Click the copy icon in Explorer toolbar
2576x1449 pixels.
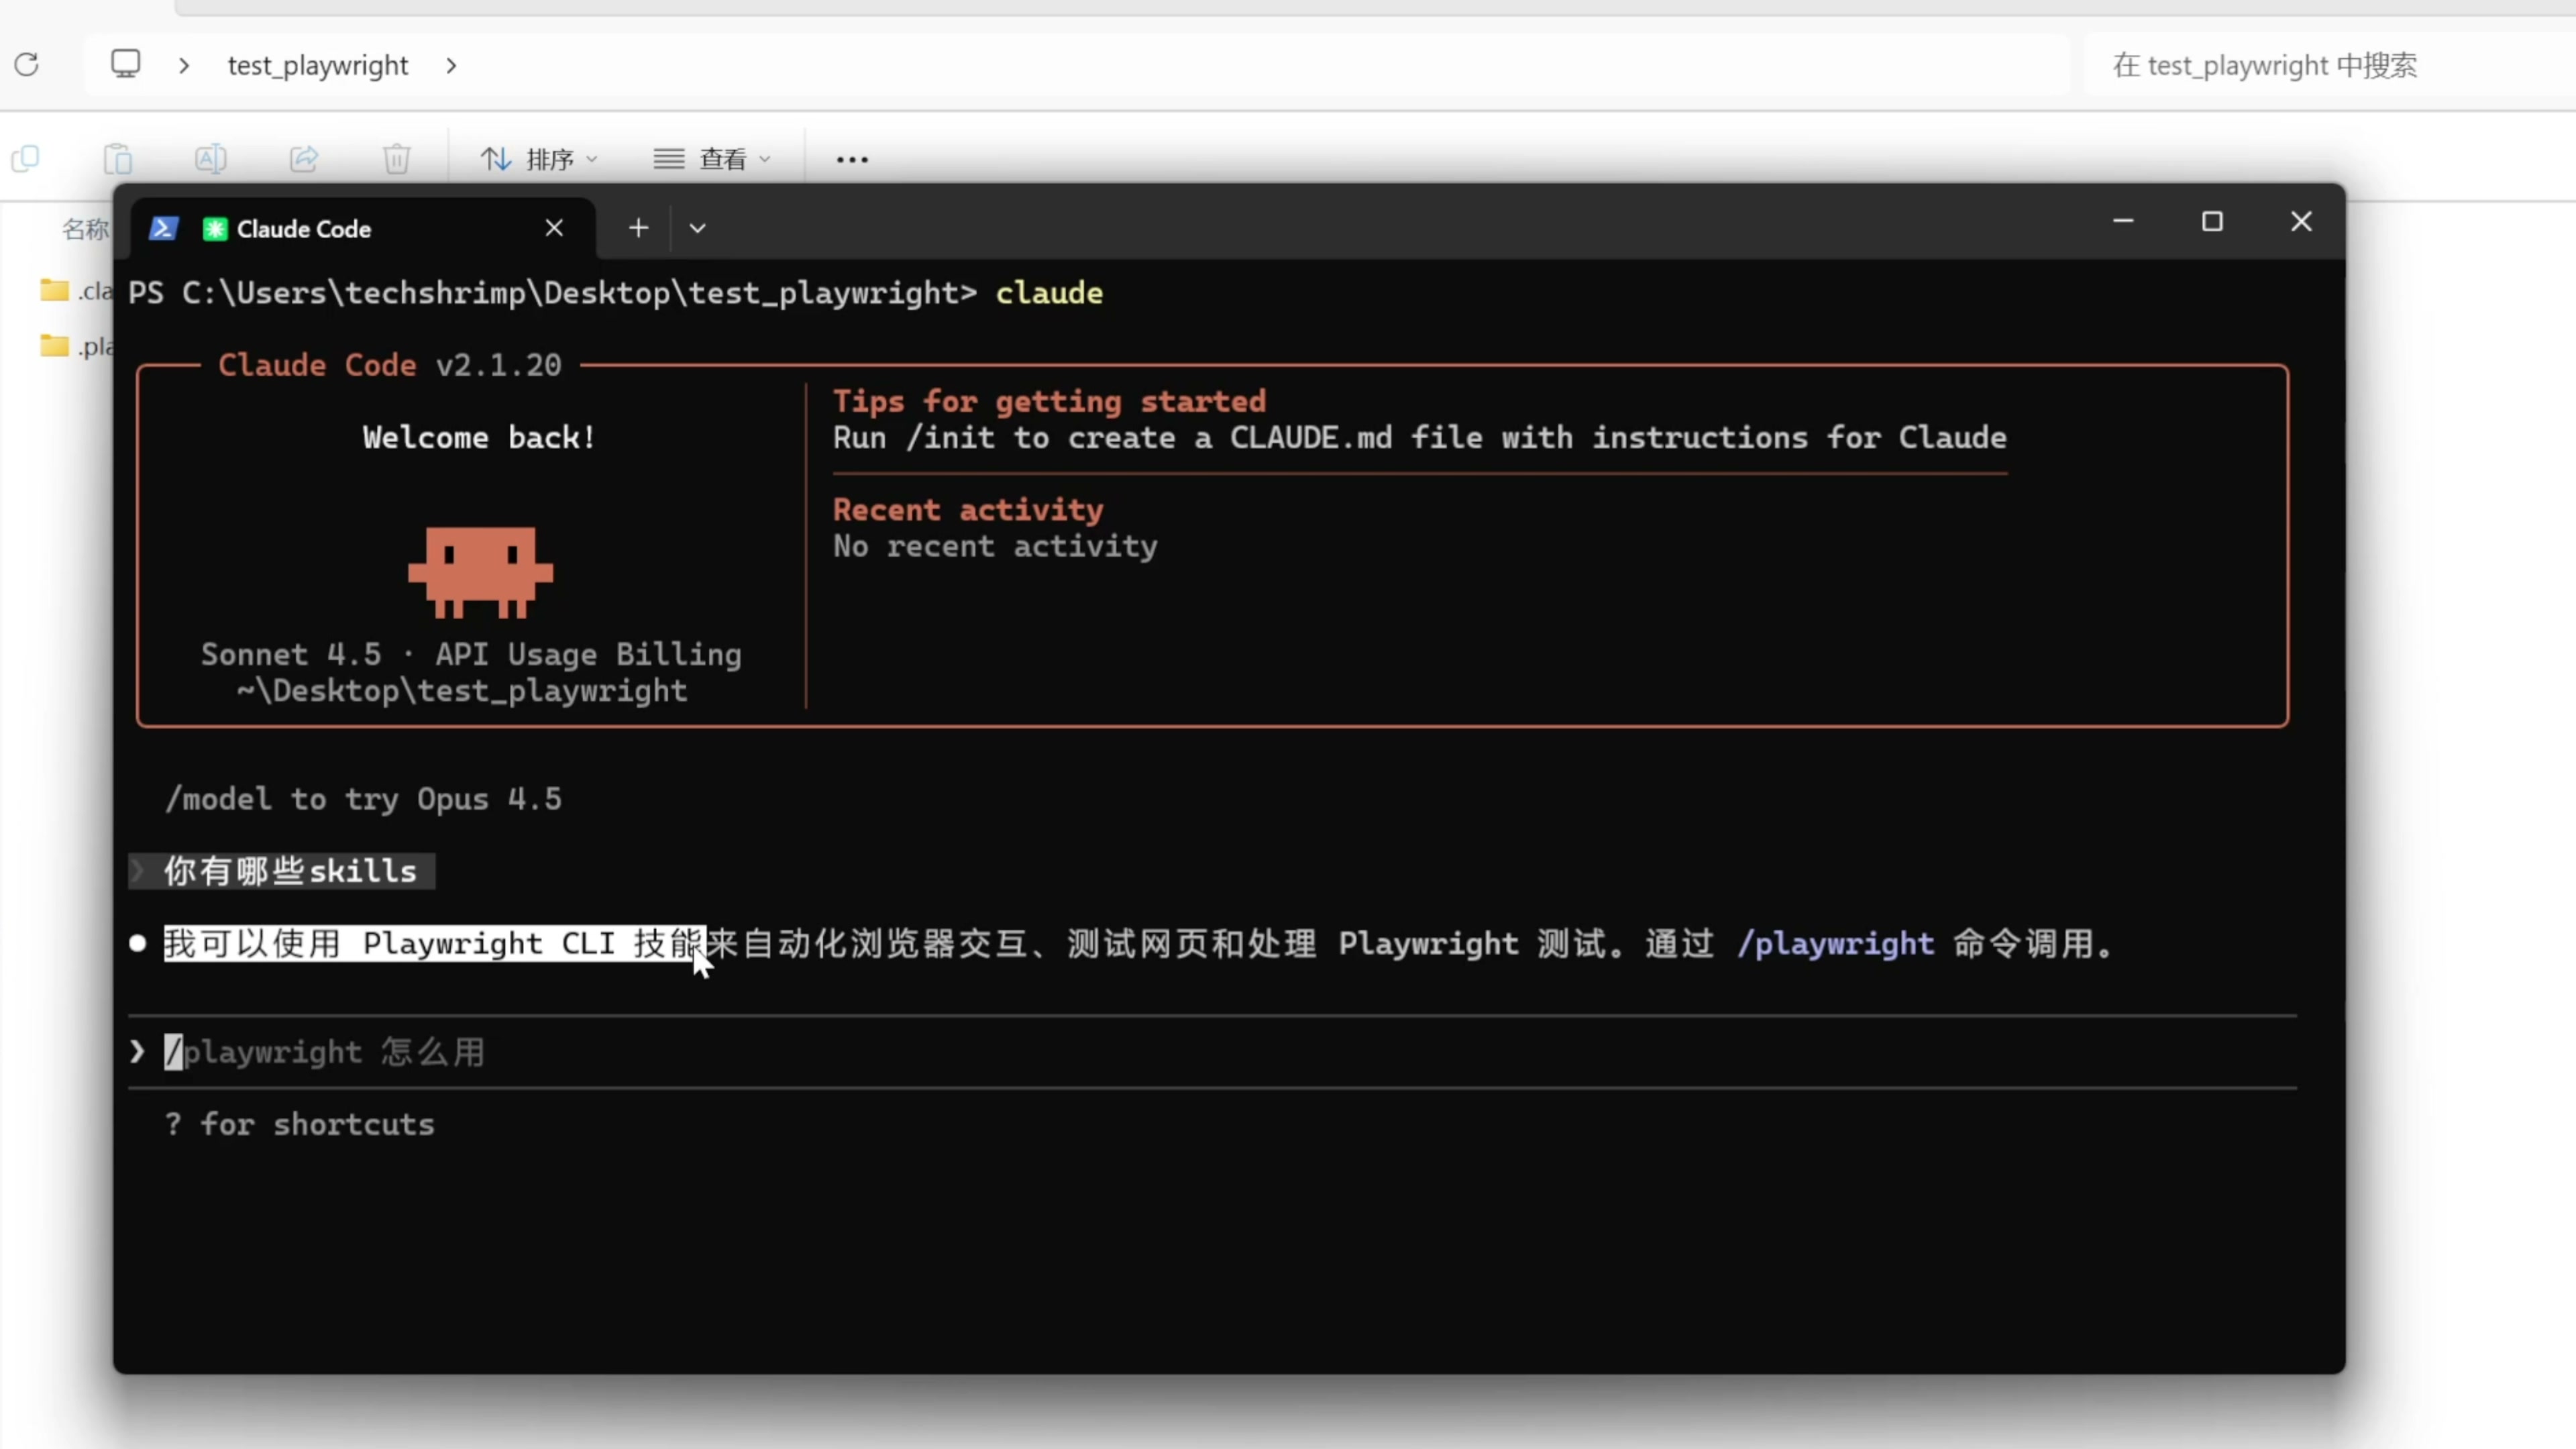click(25, 159)
